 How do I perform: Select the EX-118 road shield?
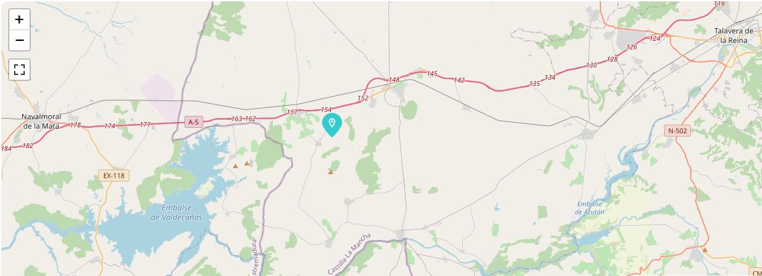click(x=114, y=176)
